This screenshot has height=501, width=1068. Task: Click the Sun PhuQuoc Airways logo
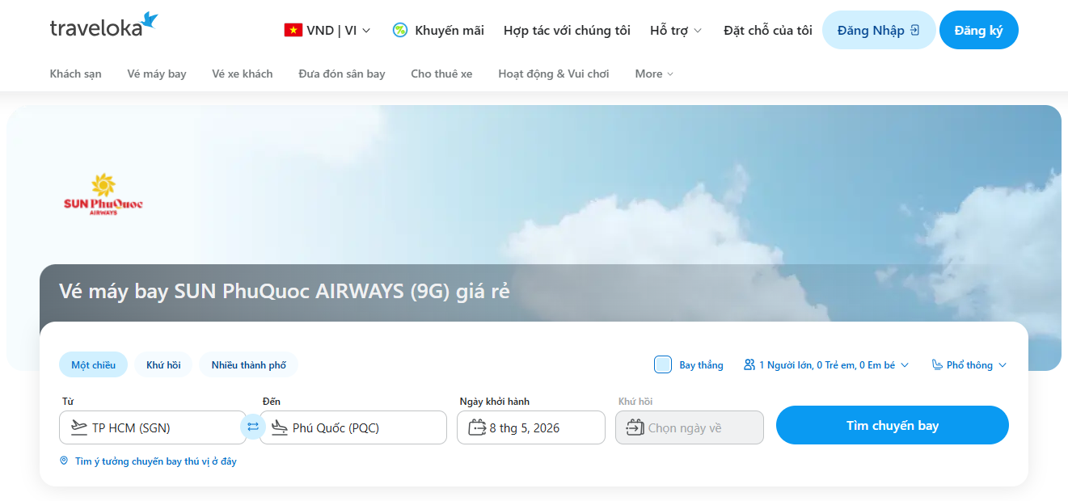[103, 194]
